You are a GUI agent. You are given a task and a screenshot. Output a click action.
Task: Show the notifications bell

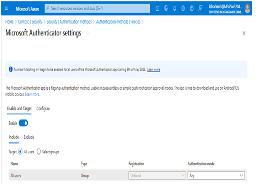175,9
